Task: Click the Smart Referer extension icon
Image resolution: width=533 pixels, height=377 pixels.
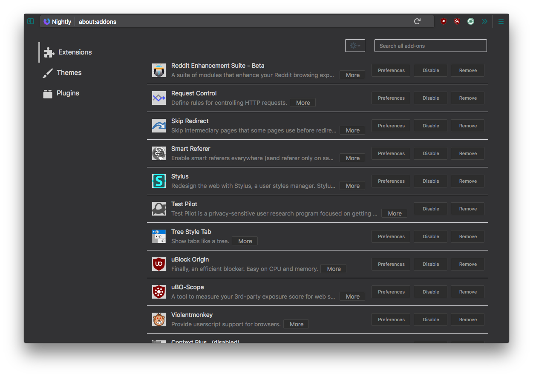Action: click(159, 153)
